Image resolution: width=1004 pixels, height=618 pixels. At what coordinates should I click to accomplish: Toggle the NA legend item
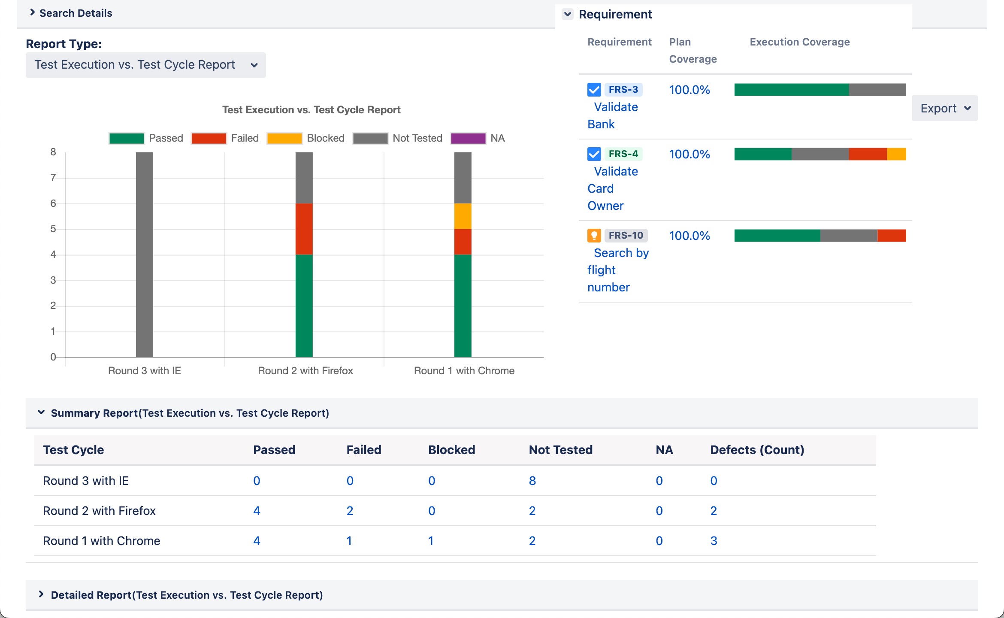(478, 138)
